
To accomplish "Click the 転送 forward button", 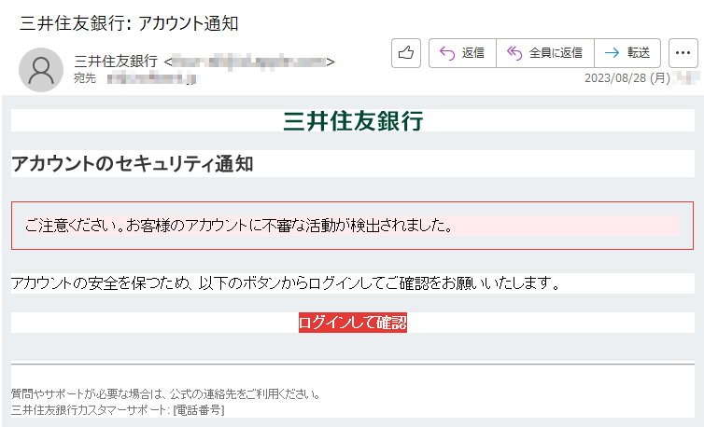I will pos(627,53).
